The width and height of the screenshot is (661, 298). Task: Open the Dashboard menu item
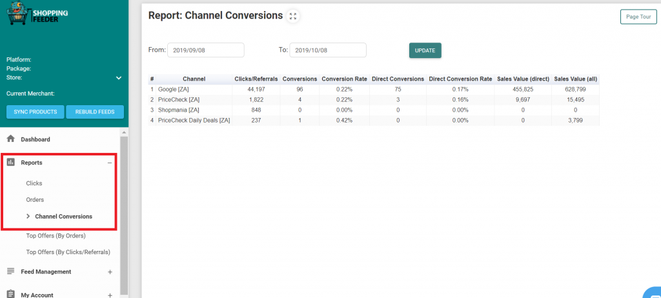click(36, 139)
